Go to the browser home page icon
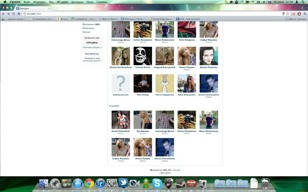 coord(19,14)
